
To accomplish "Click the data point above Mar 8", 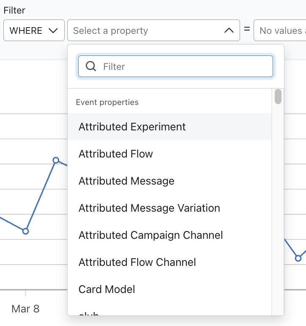I will click(26, 231).
